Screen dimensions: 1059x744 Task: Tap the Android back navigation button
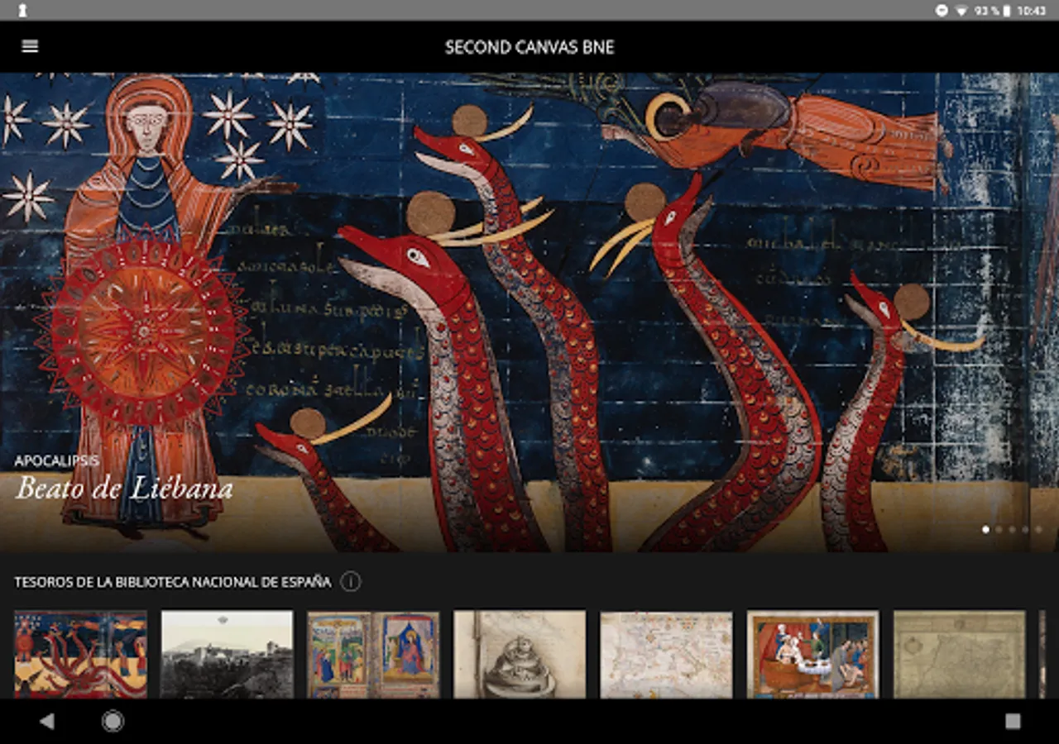(46, 721)
